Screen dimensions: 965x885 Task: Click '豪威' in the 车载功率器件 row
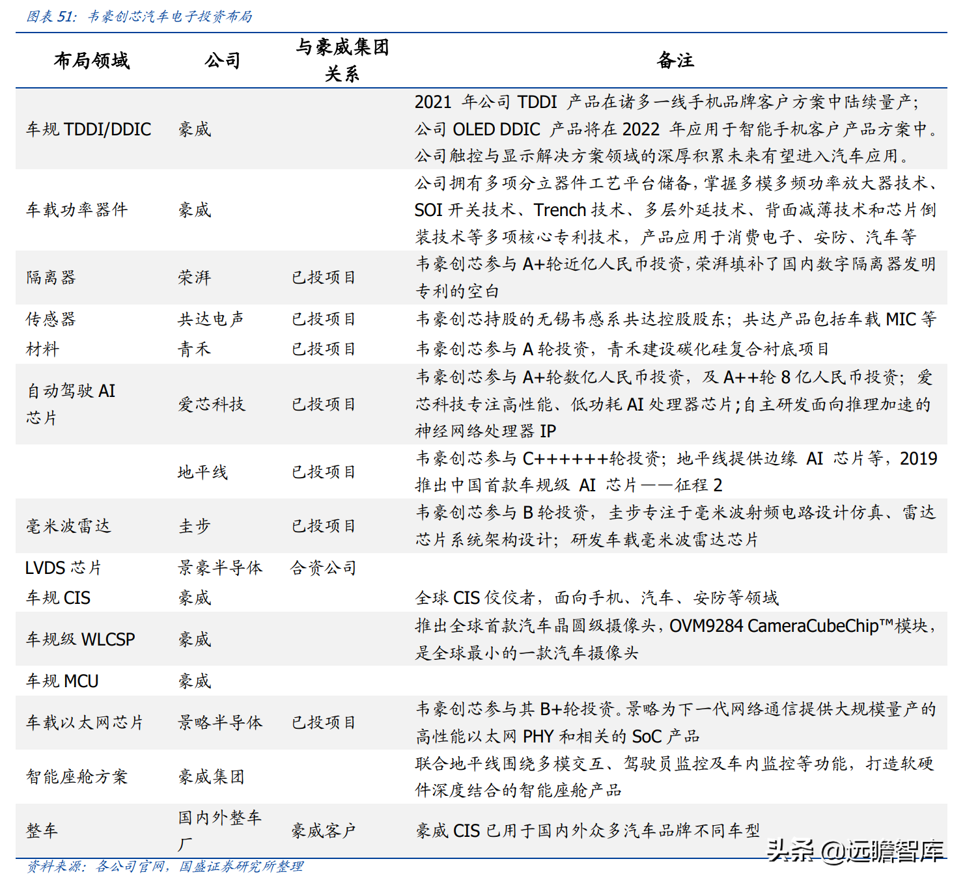[195, 210]
